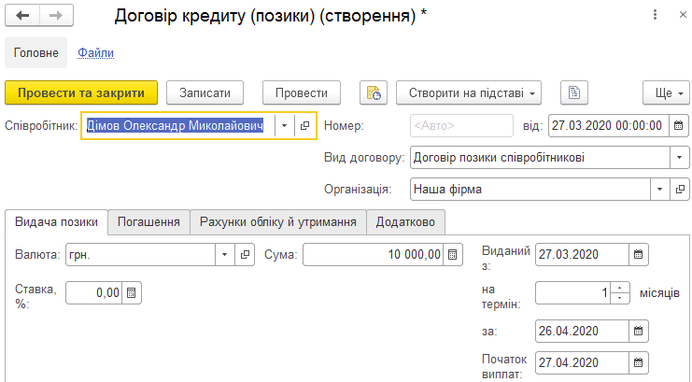
Task: Click the Початок виплат date input
Action: [x=582, y=363]
